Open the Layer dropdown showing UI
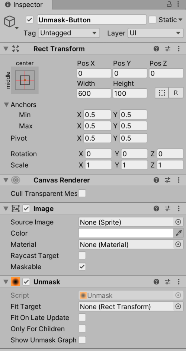The height and width of the screenshot is (351, 186). tap(155, 33)
